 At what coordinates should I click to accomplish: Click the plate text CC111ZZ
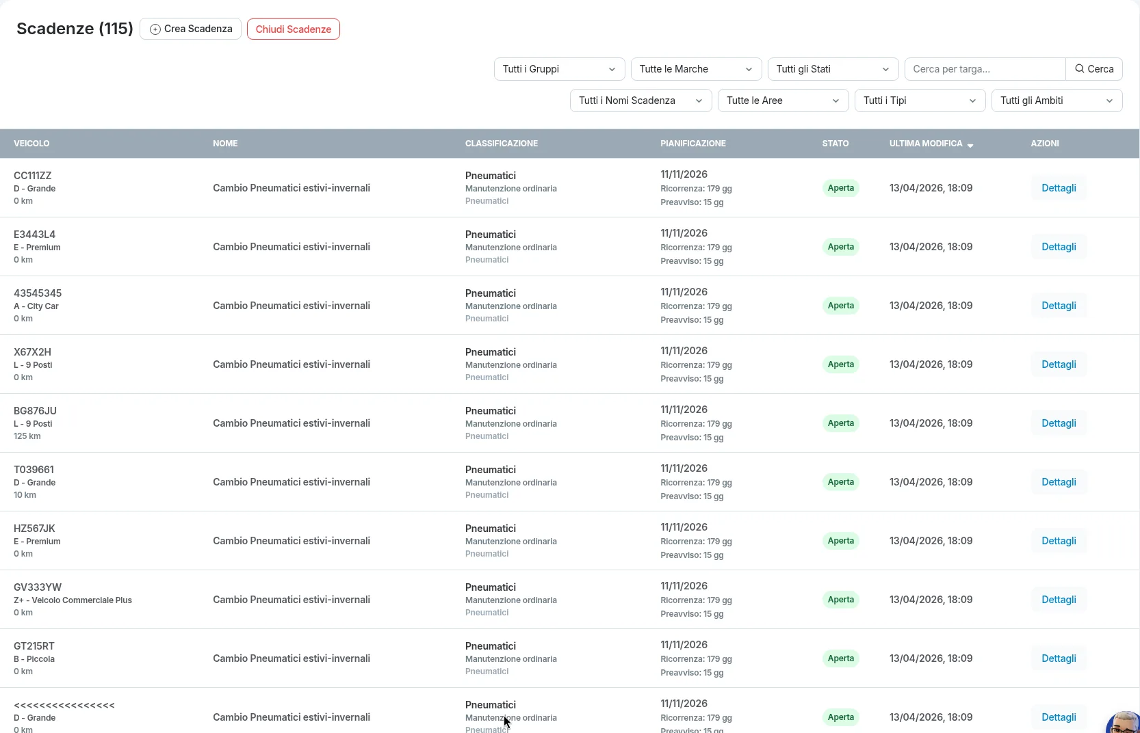pos(33,176)
